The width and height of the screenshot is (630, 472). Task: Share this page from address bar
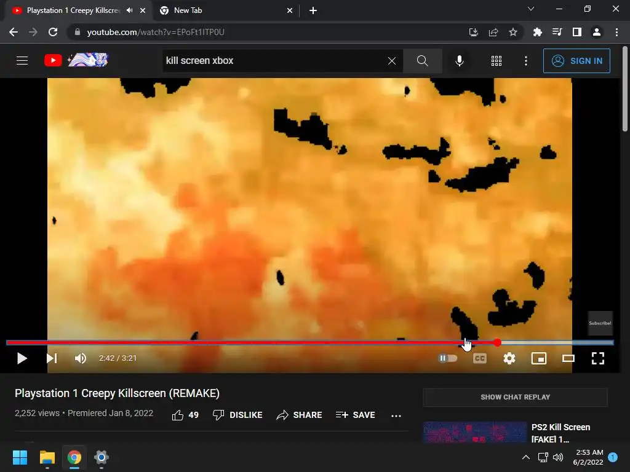493,32
